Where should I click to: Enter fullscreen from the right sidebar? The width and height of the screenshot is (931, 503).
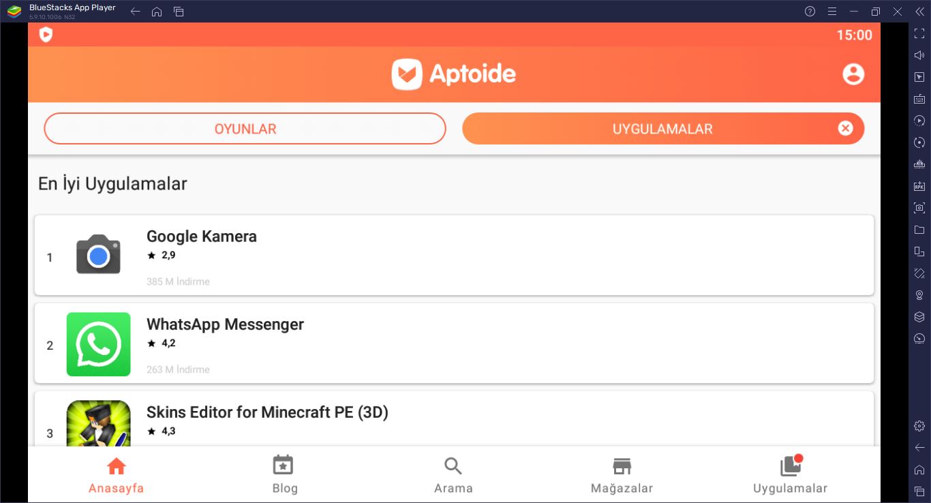pos(919,33)
